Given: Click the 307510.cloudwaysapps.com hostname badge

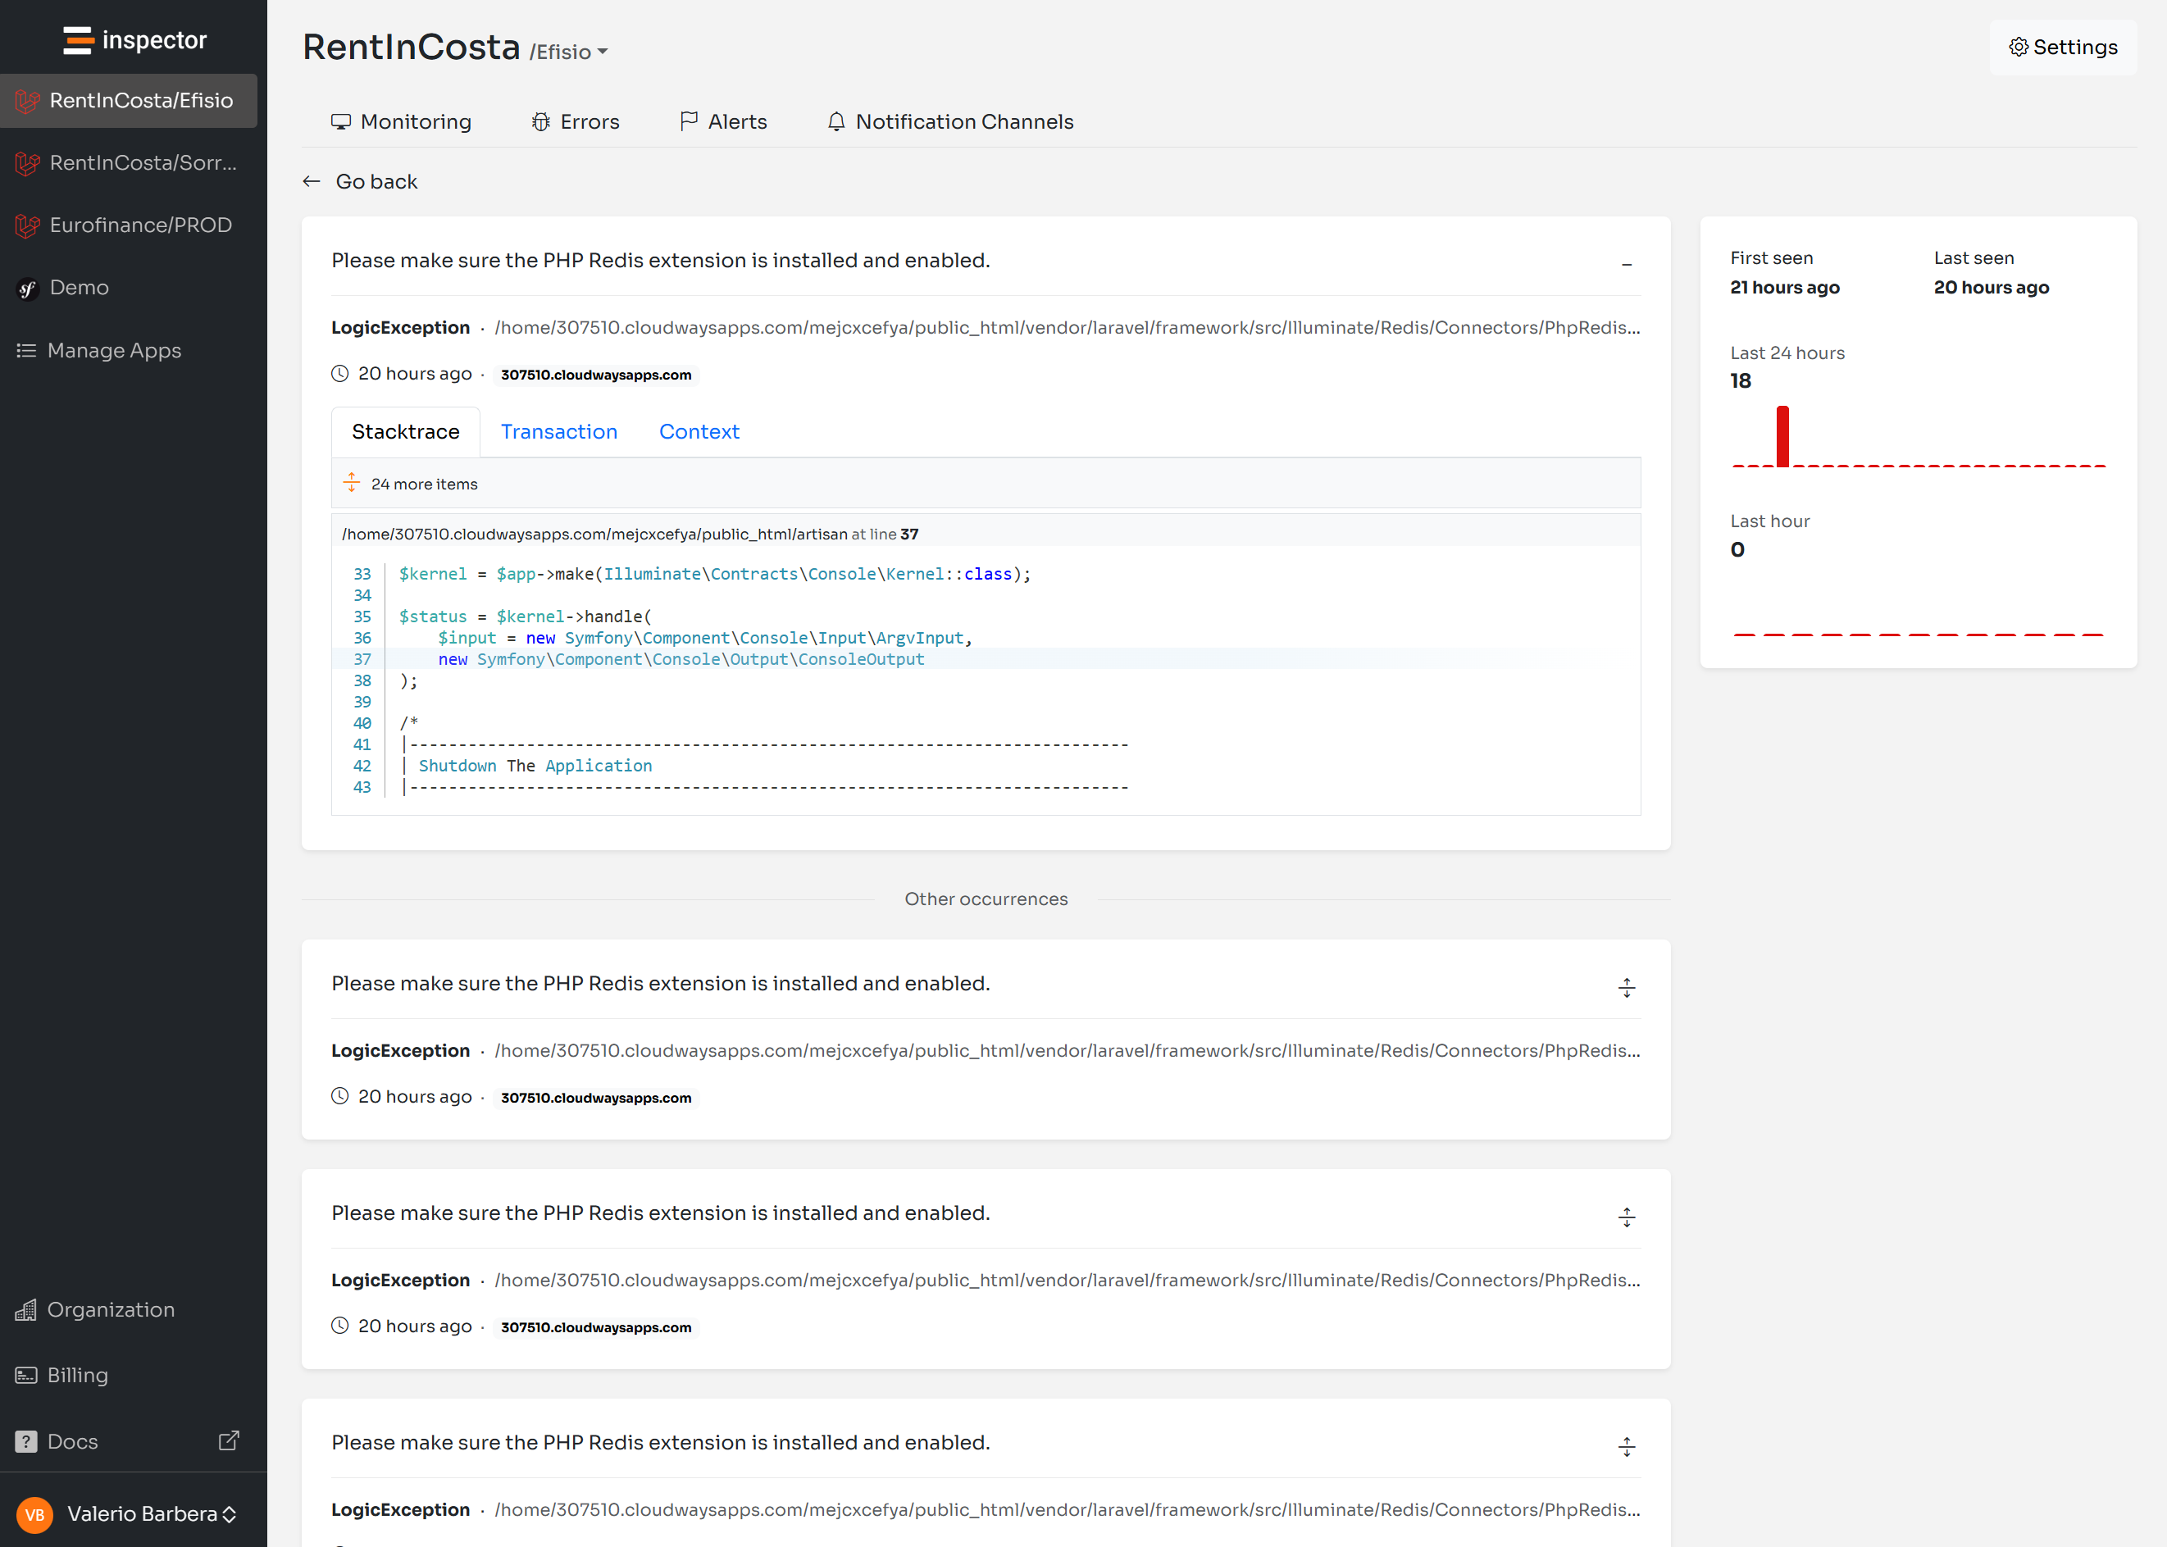Looking at the screenshot, I should point(596,375).
